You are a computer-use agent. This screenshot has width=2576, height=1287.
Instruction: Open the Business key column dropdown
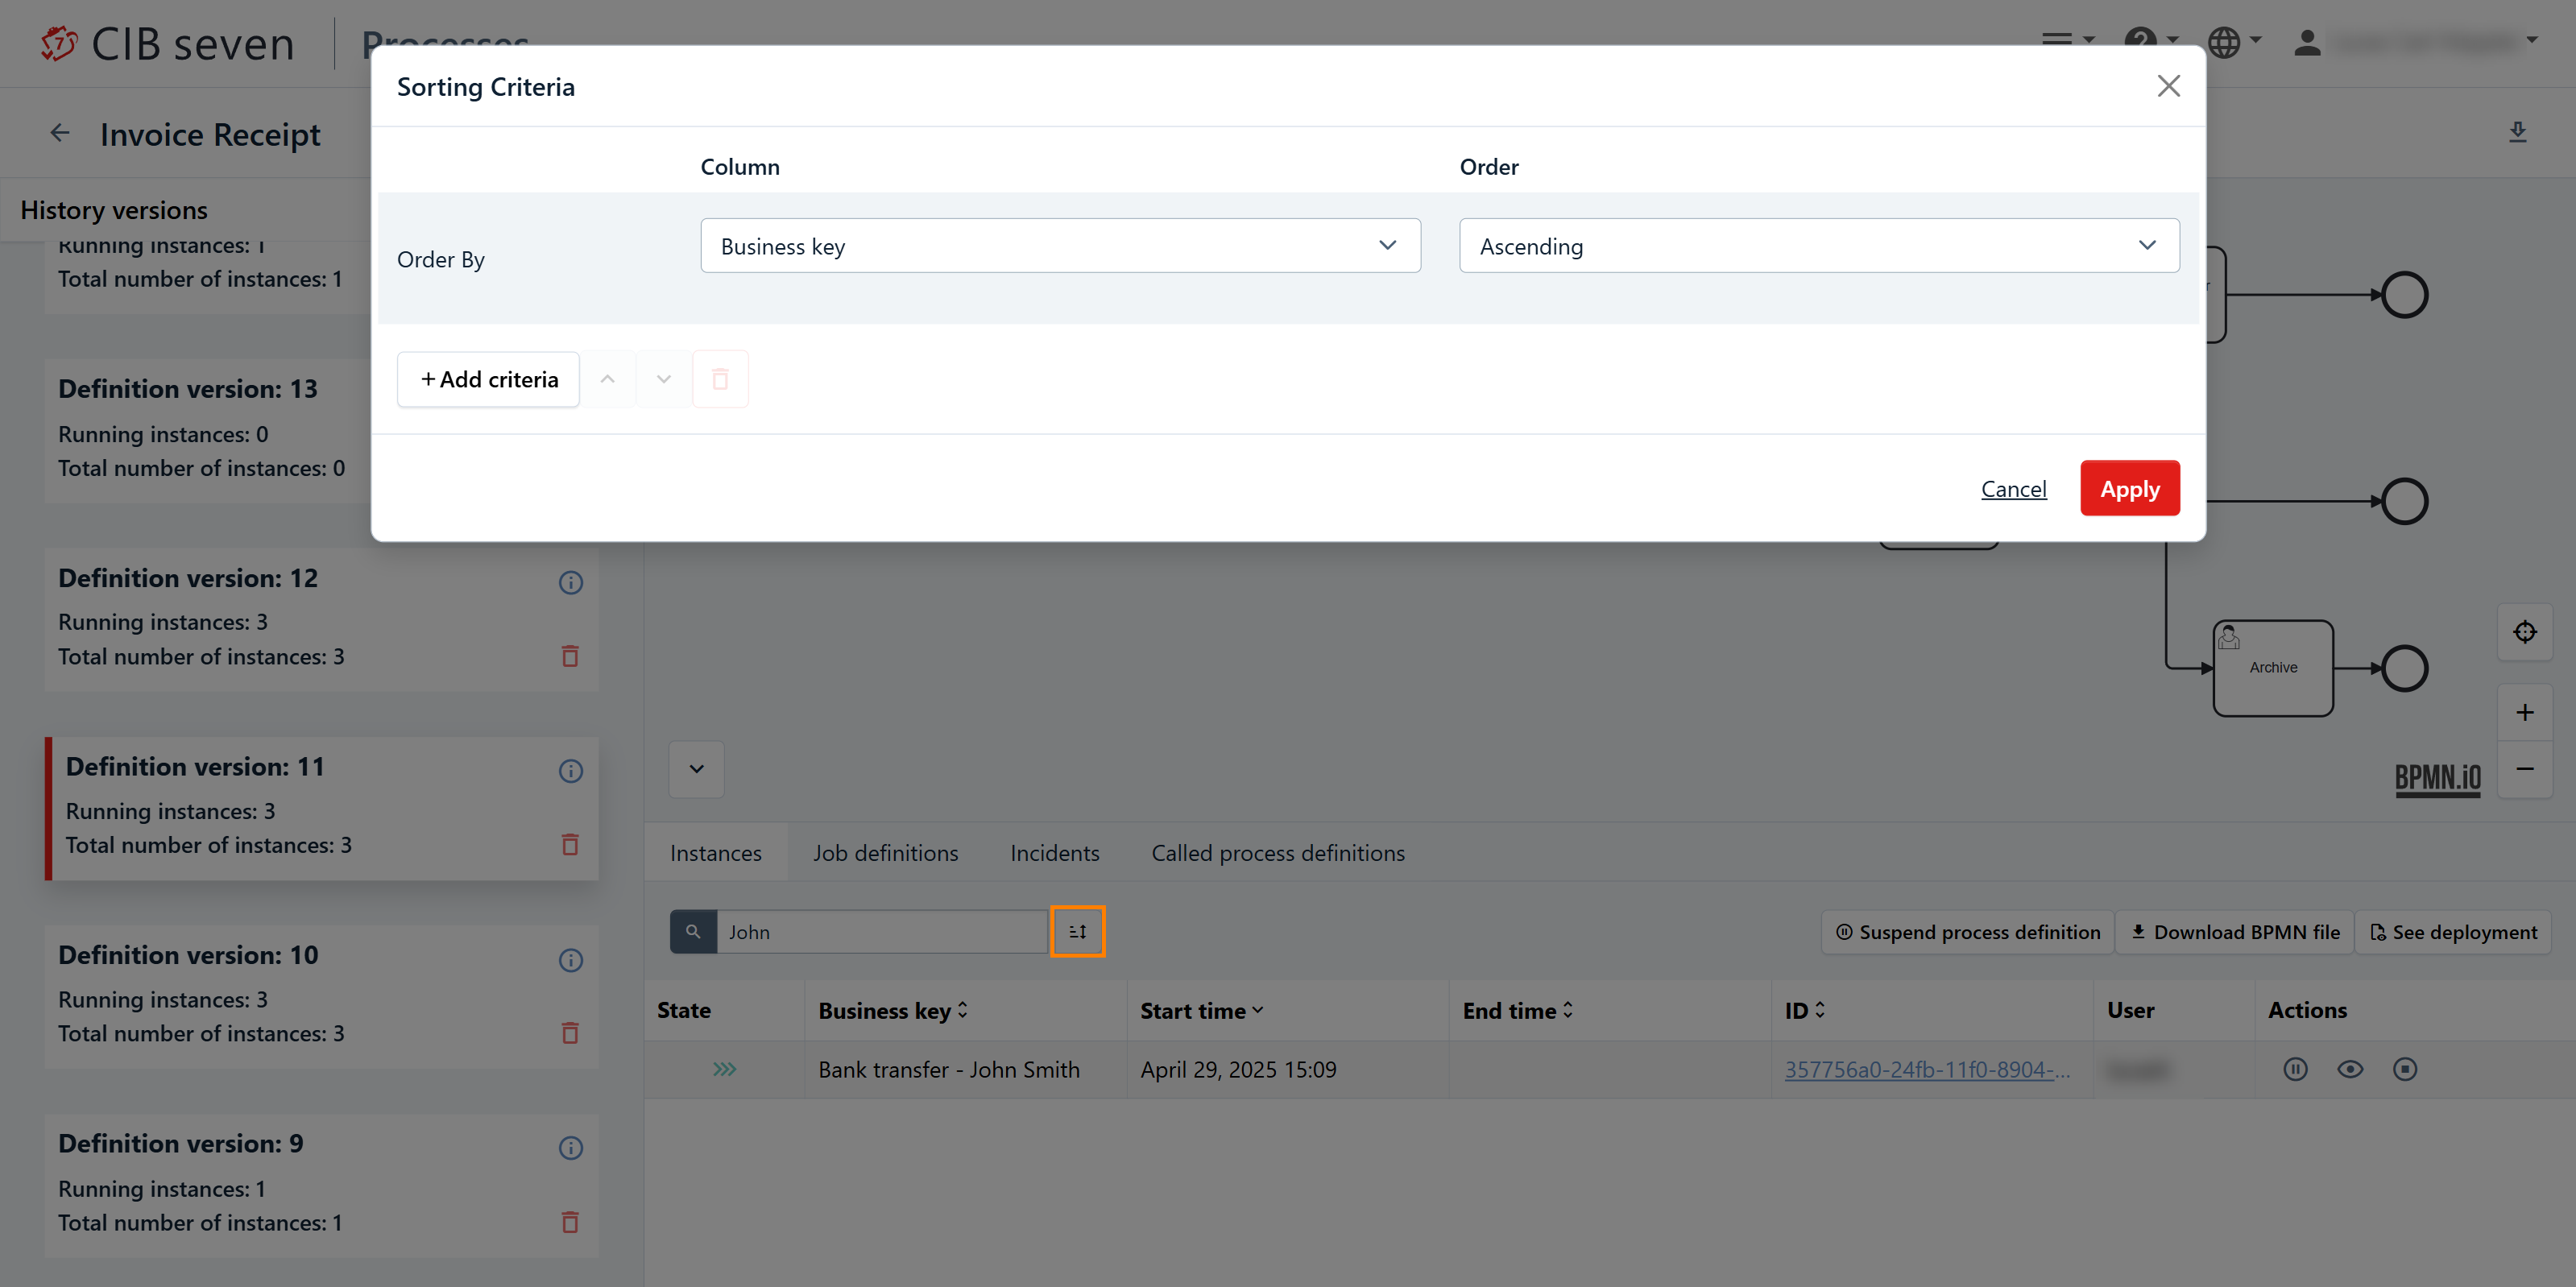1059,245
